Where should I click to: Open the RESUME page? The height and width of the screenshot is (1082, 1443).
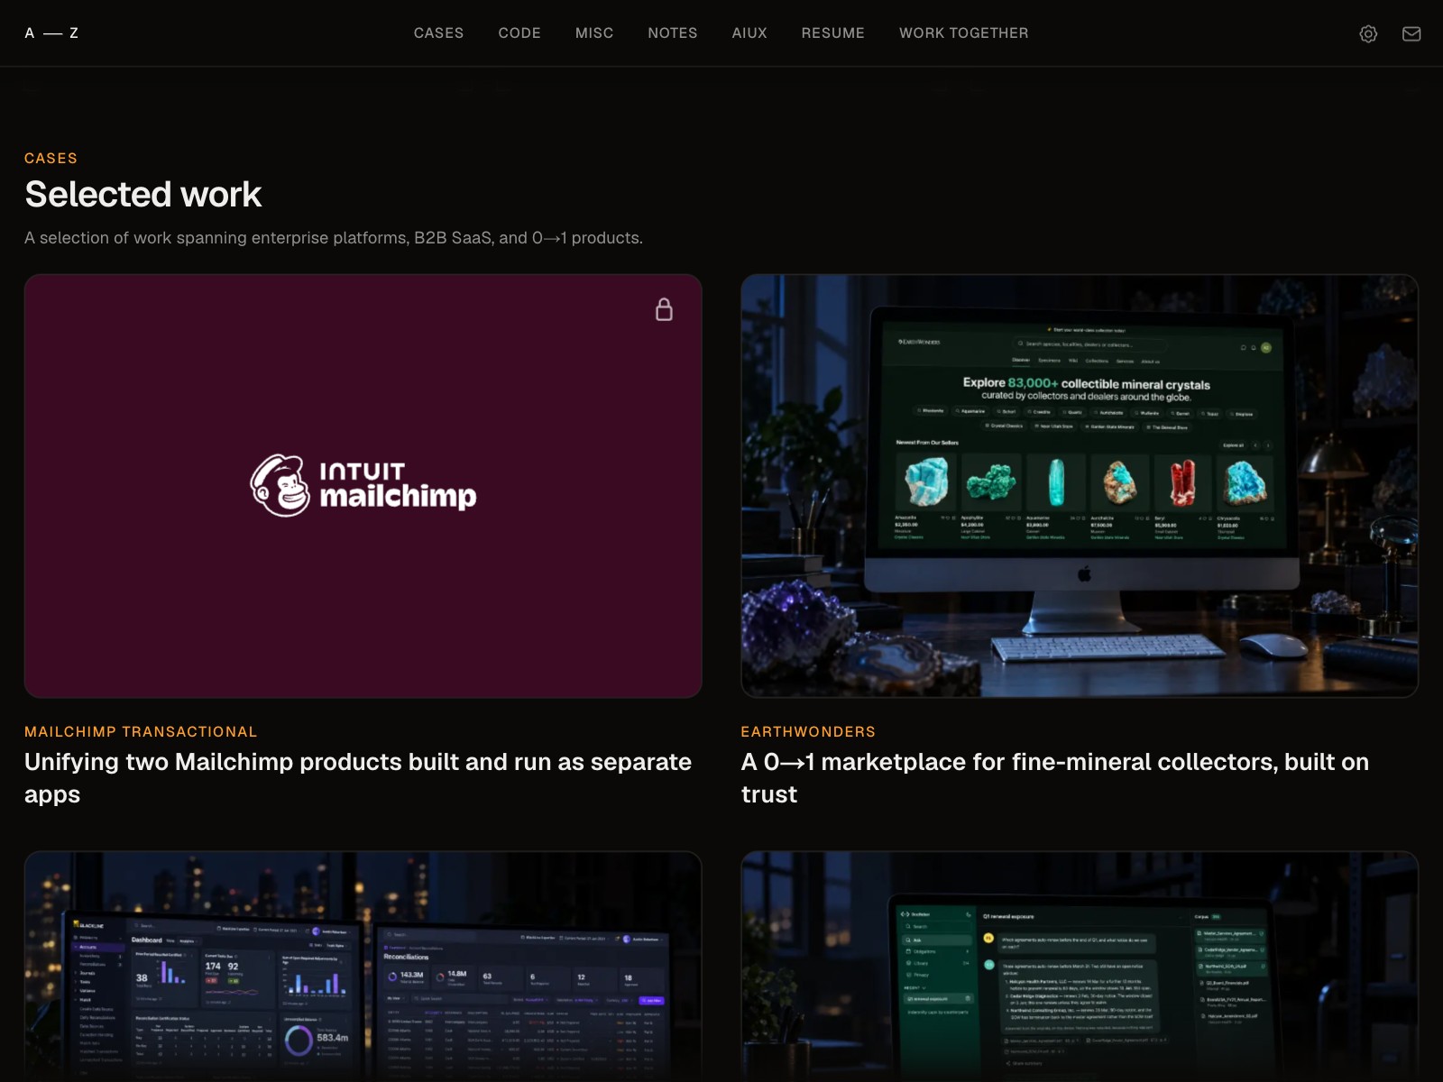[832, 33]
